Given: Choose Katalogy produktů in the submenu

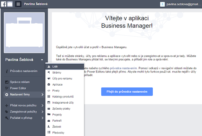Looking at the screenshot, I should (x=65, y=97).
